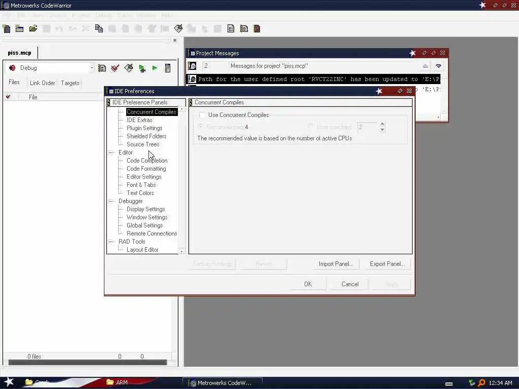The width and height of the screenshot is (519, 389).
Task: Increase user specified compiles stepper up
Action: [382, 124]
